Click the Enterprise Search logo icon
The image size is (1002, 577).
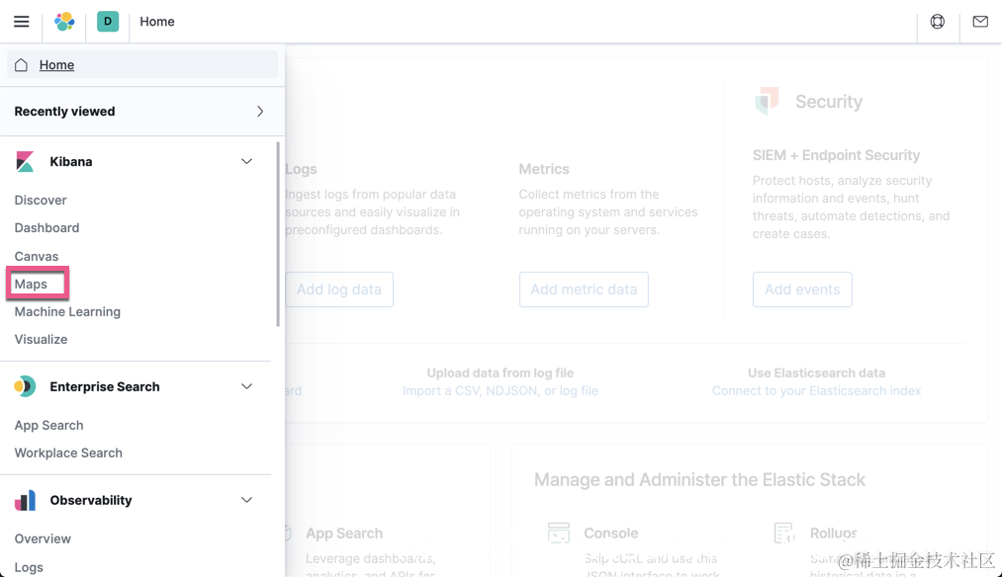(25, 386)
